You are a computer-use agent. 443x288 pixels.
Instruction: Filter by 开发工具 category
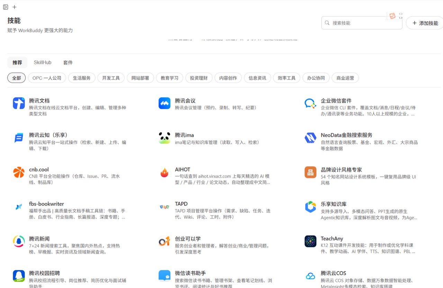tap(111, 78)
